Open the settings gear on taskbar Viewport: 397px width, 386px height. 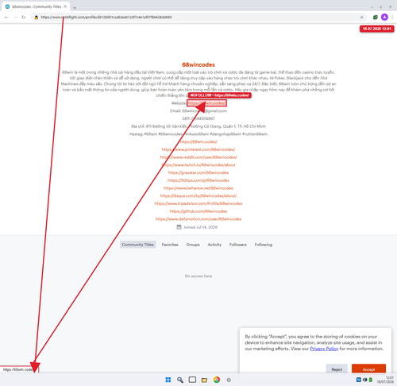(229, 380)
